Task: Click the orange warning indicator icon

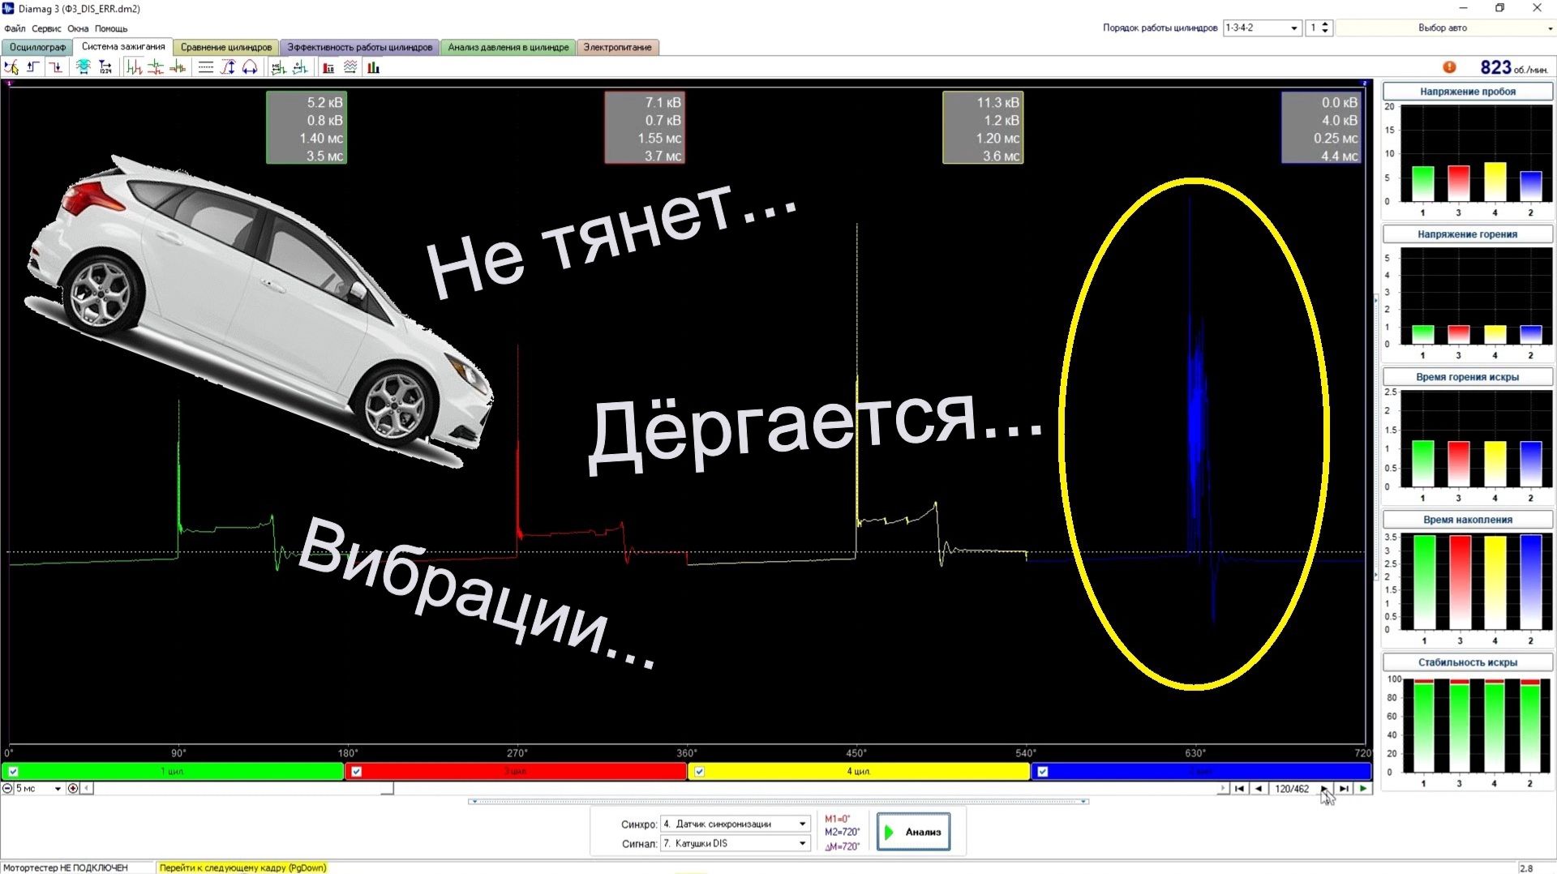Action: click(x=1449, y=67)
